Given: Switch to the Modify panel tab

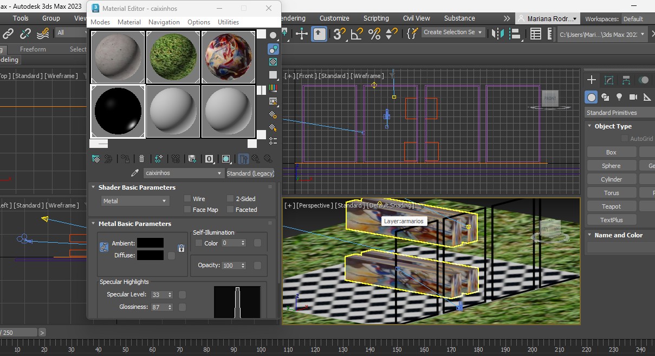Looking at the screenshot, I should pos(608,80).
